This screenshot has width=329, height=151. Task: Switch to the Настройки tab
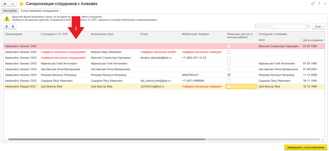pyautogui.click(x=9, y=11)
